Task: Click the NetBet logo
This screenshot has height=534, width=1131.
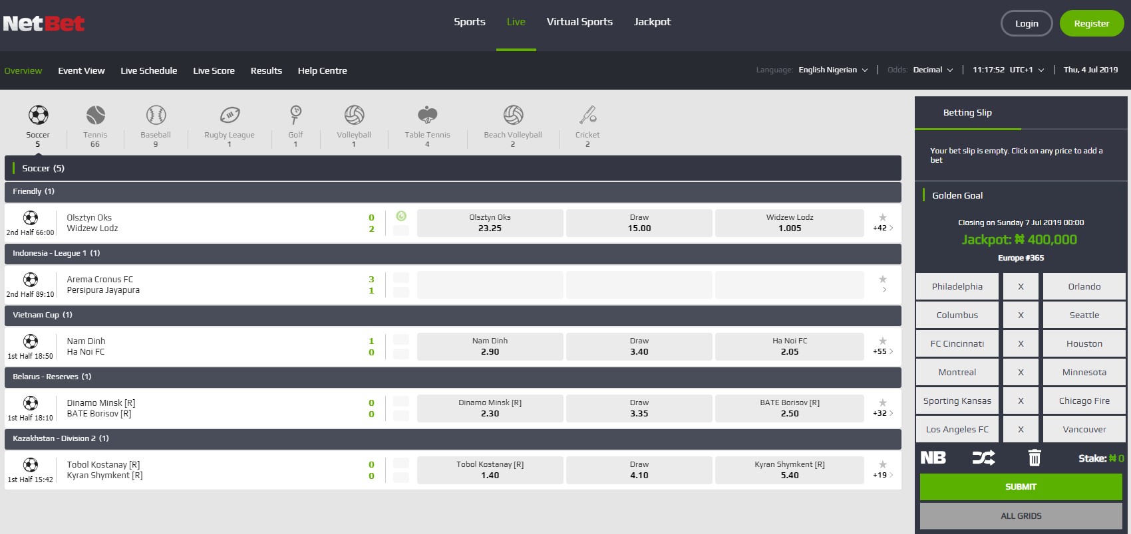Action: click(44, 24)
